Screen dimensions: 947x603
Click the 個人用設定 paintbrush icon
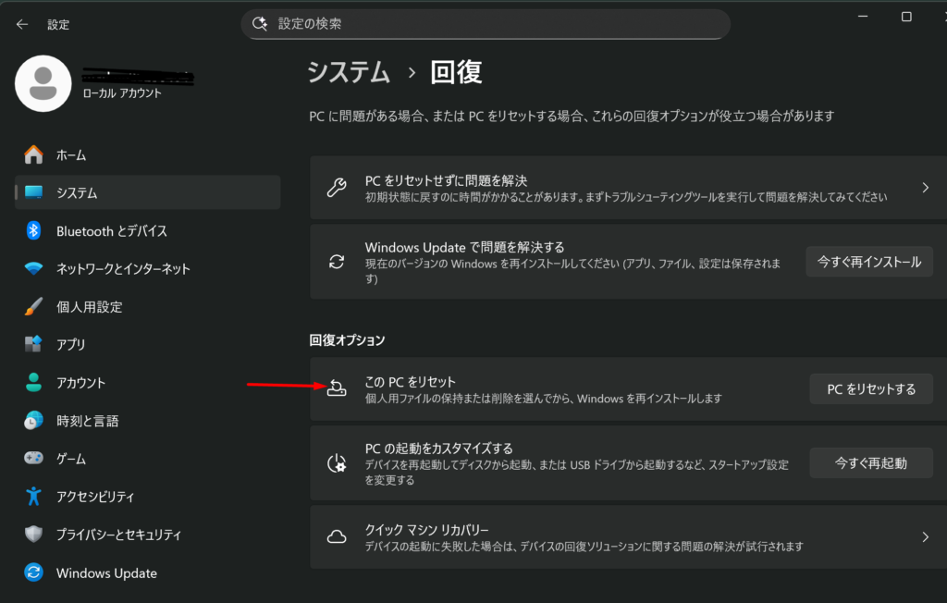(x=34, y=307)
